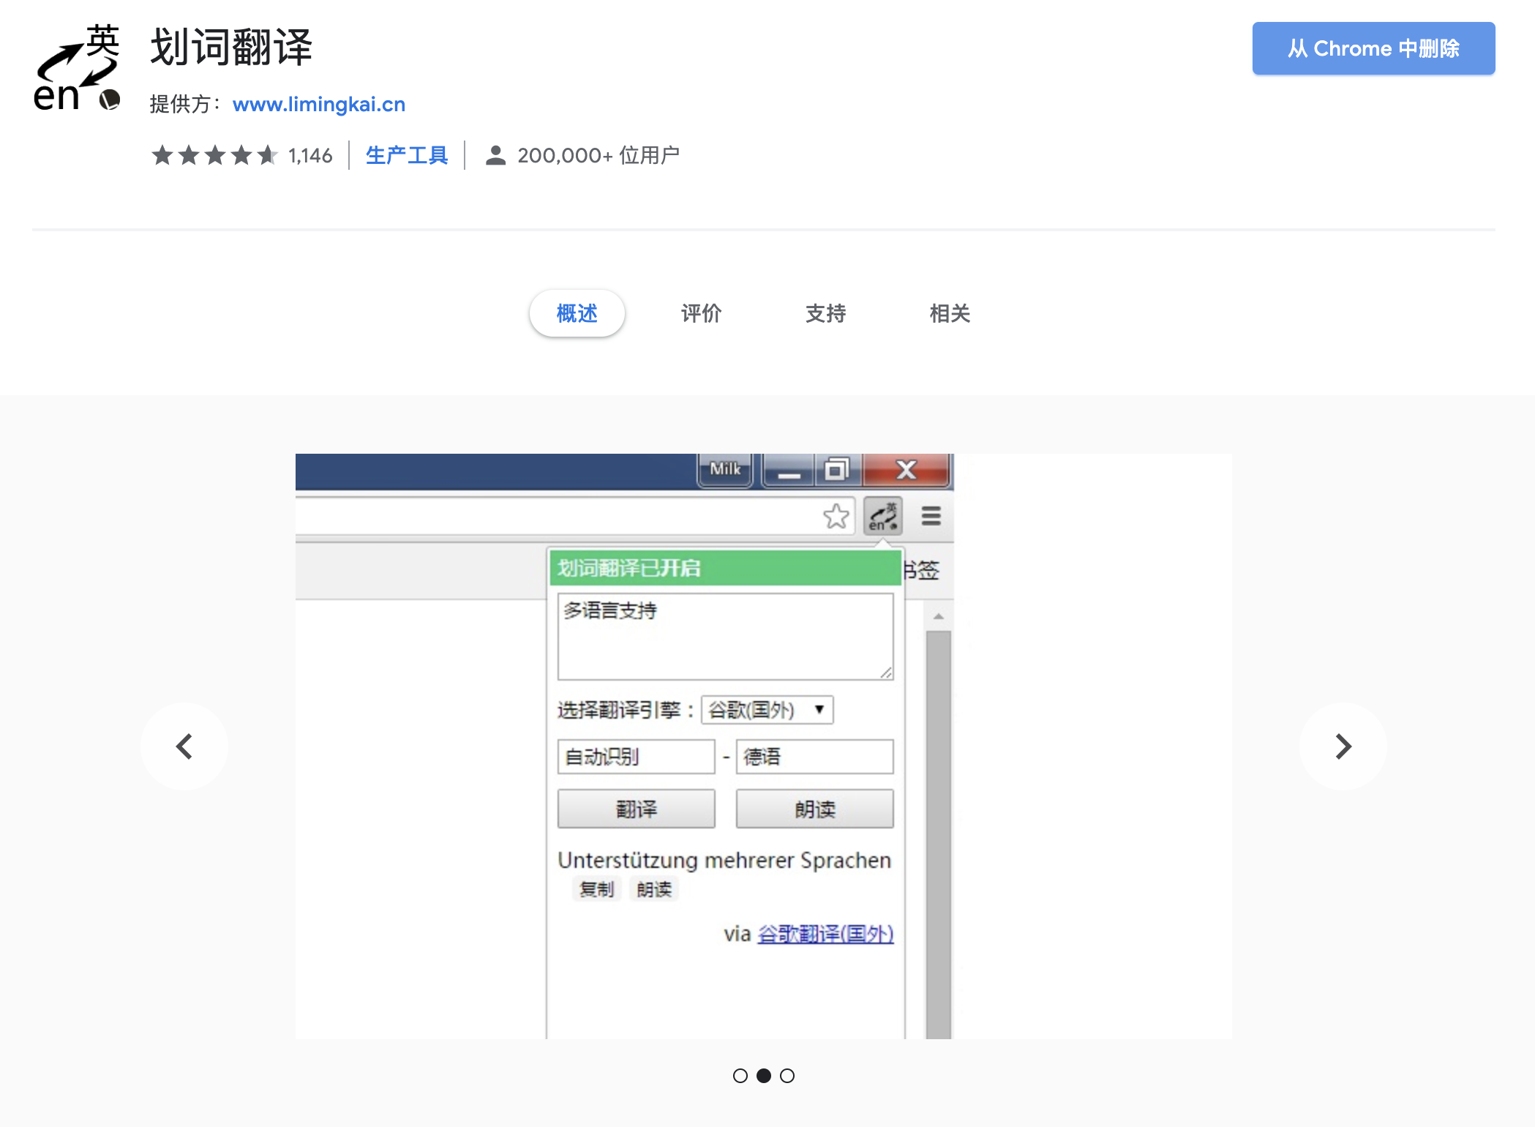This screenshot has height=1127, width=1535.
Task: Select the second carousel dot
Action: point(764,1076)
